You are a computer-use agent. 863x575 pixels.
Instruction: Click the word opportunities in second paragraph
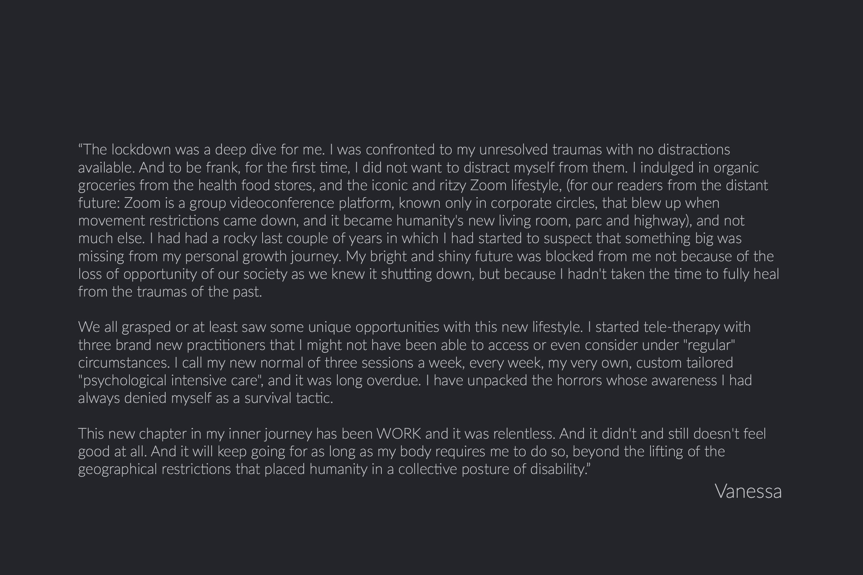[x=397, y=327]
